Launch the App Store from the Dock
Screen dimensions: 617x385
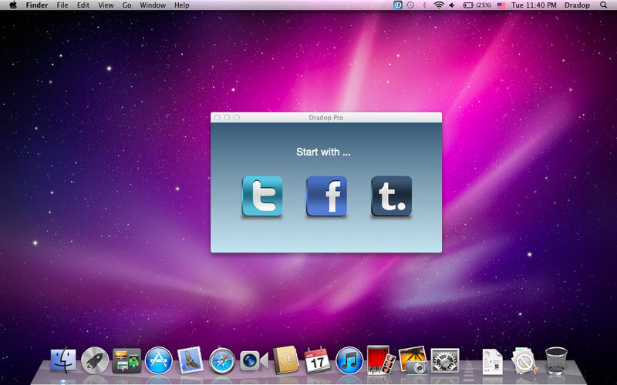click(159, 360)
